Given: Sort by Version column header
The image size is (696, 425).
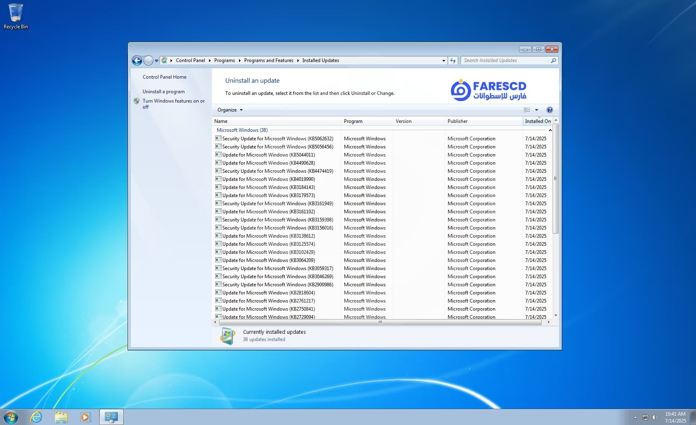Looking at the screenshot, I should 419,121.
